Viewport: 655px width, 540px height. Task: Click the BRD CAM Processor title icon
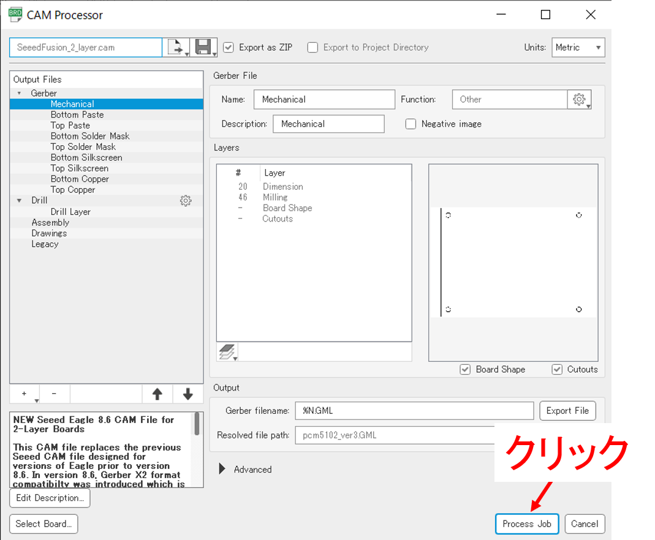[15, 15]
